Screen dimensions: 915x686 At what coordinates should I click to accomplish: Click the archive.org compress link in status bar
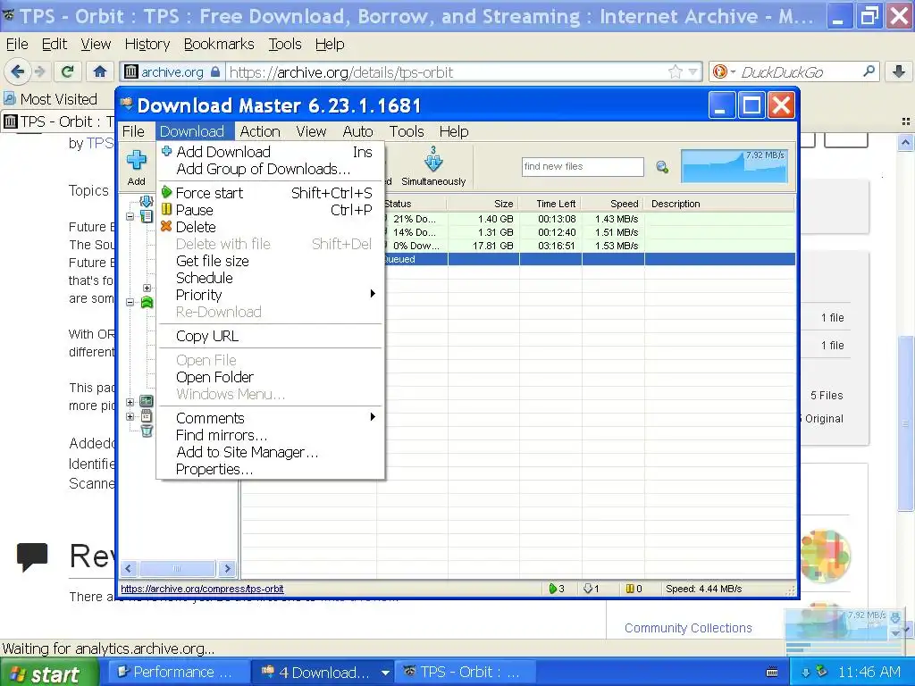(x=202, y=589)
